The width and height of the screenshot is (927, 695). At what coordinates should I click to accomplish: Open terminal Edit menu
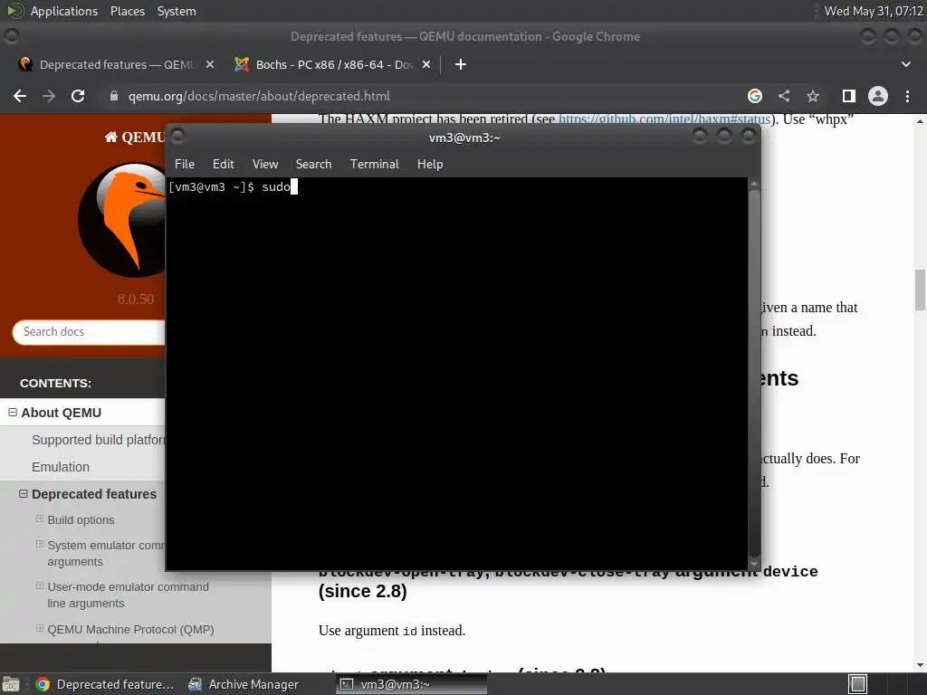[224, 164]
